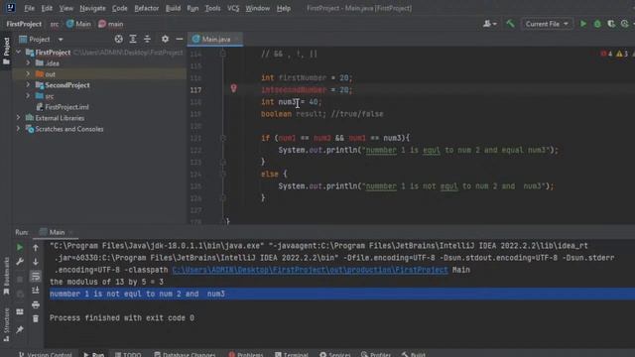Toggle the Structure sidebar tab

[x=6, y=325]
